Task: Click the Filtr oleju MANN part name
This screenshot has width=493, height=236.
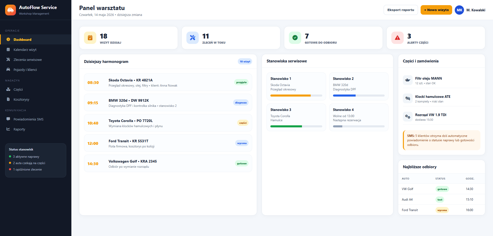Action: 429,78
